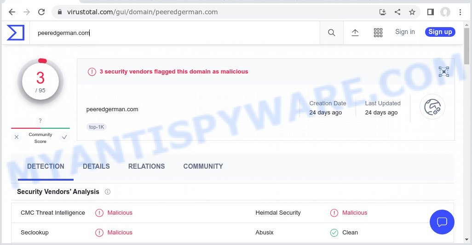Go back using browser back arrow
The height and width of the screenshot is (245, 472).
coord(12,12)
